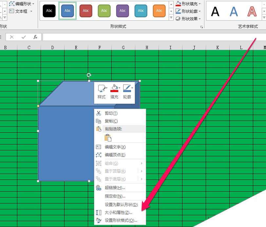The width and height of the screenshot is (266, 227).
Task: Choose 设置为默认形状(D) menu entry
Action: point(120,205)
